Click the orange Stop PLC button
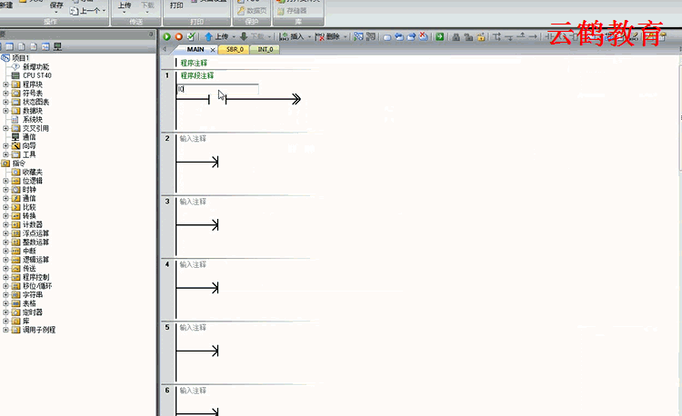Screen dimensions: 682x416 click(x=178, y=36)
